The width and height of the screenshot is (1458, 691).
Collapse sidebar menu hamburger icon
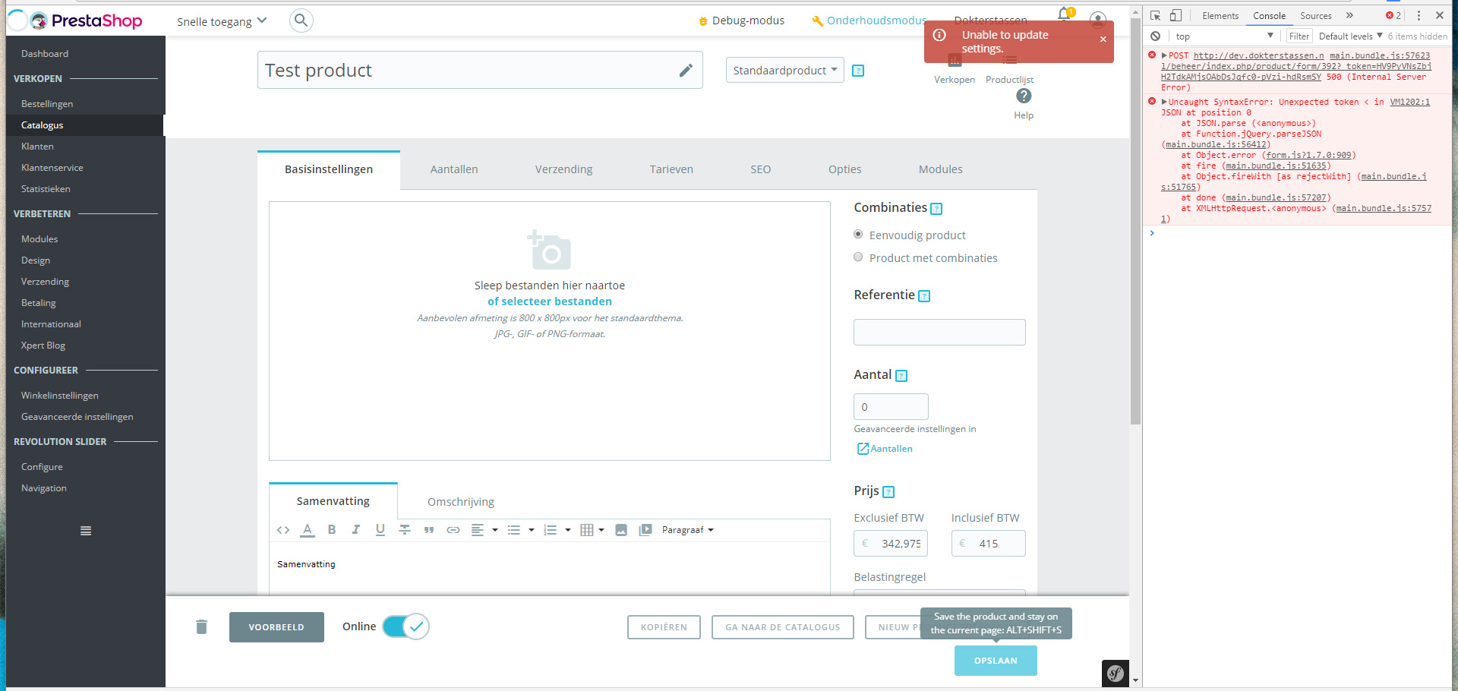click(86, 531)
